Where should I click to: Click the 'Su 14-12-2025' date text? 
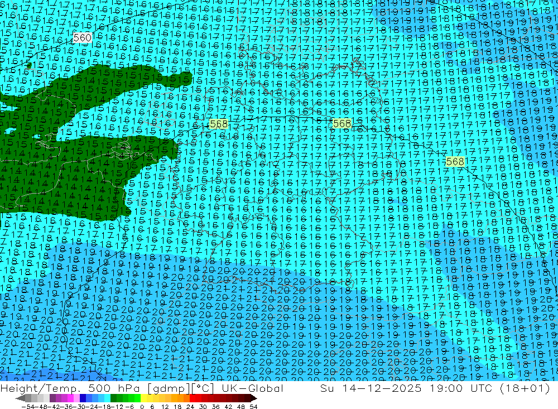371,388
